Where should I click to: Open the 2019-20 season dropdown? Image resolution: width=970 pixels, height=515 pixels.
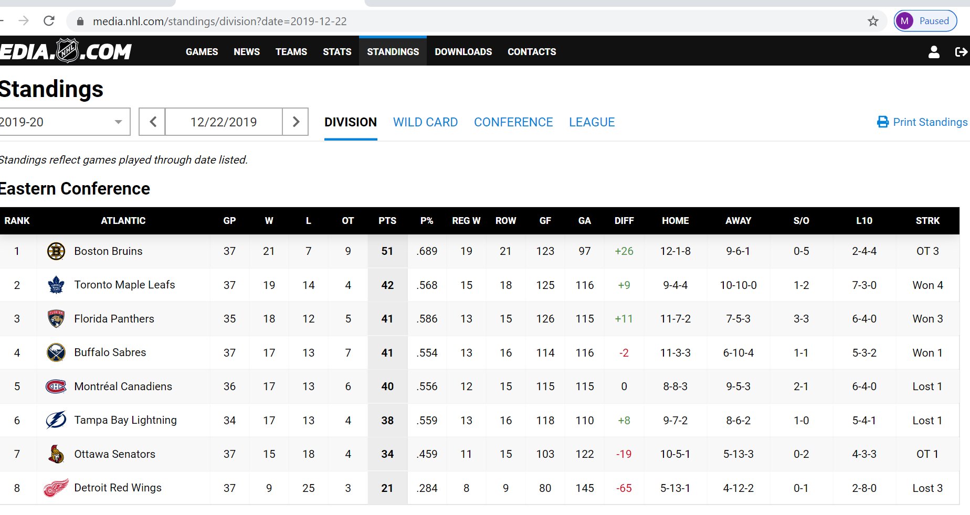pos(64,122)
